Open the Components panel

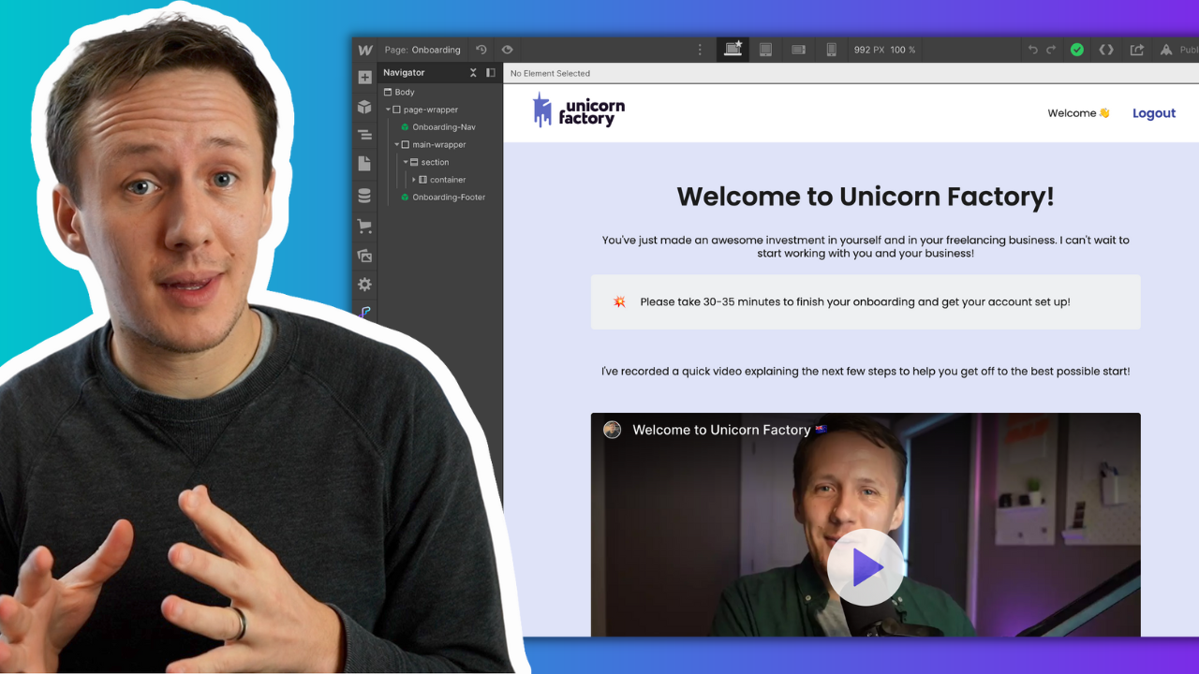click(x=364, y=107)
